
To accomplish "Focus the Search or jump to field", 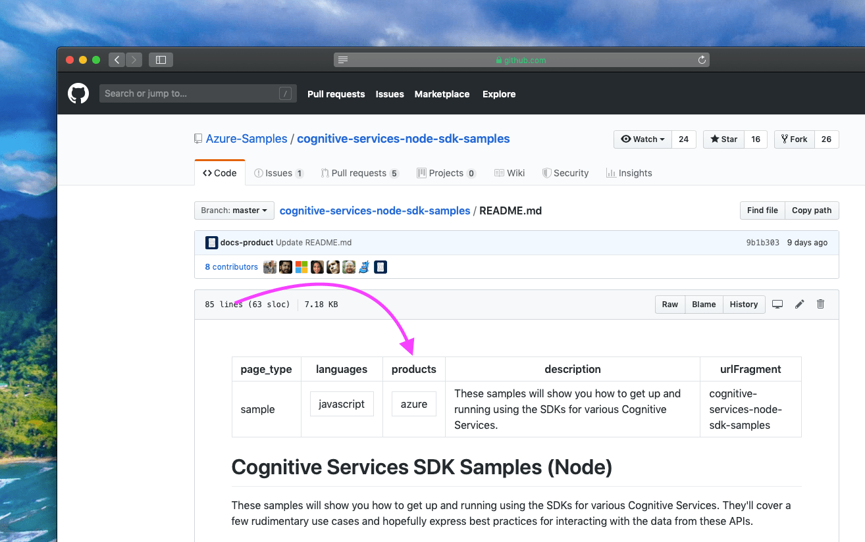I will coord(198,93).
